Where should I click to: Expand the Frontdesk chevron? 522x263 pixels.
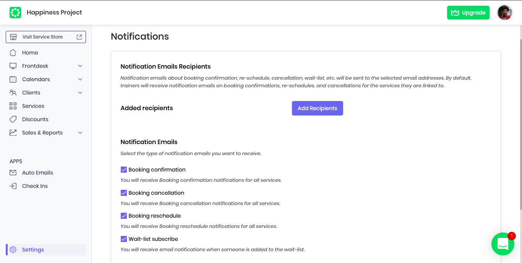[80, 66]
